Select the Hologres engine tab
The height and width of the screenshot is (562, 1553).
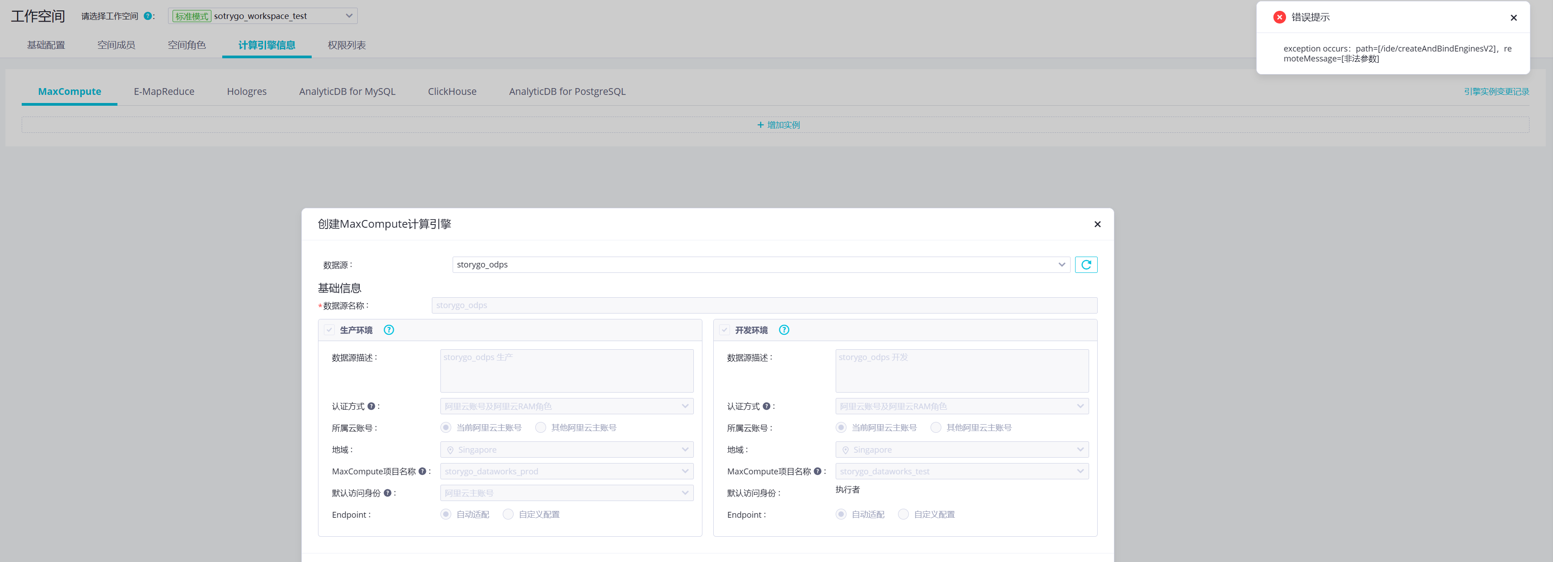pos(247,92)
